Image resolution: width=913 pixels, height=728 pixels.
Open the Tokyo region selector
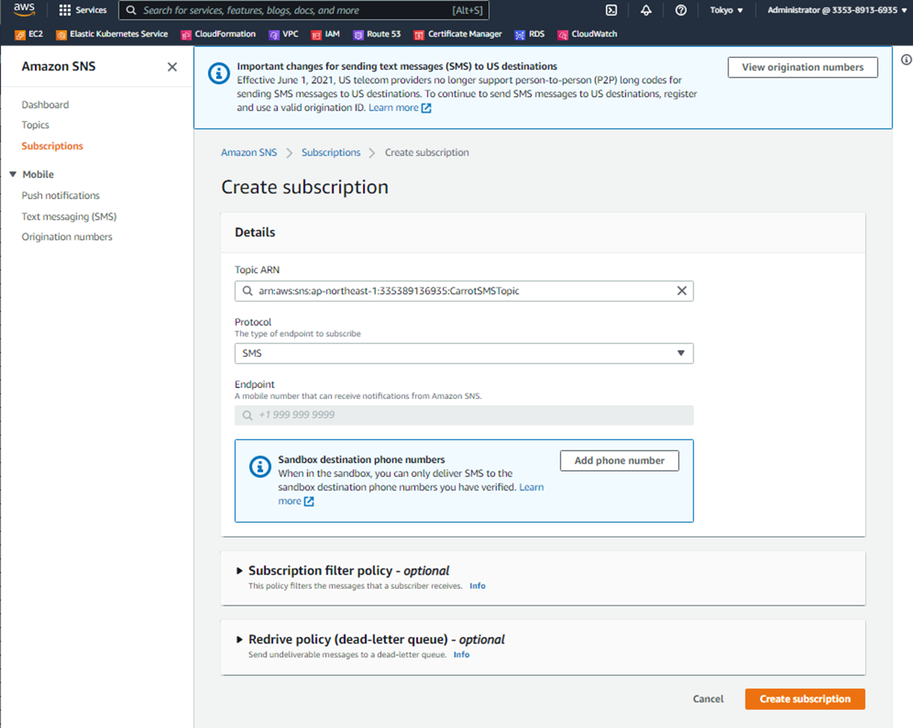click(x=726, y=10)
